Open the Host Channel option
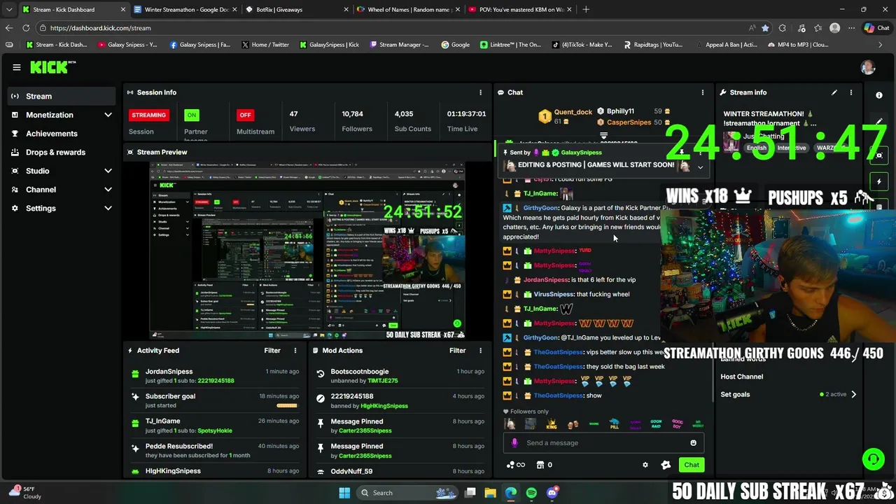Viewport: 896px width, 504px height. 742,377
